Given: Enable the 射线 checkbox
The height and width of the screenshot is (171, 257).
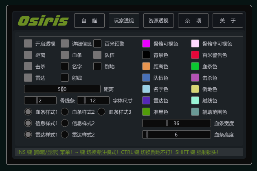Looking at the screenshot, I should point(65,78).
